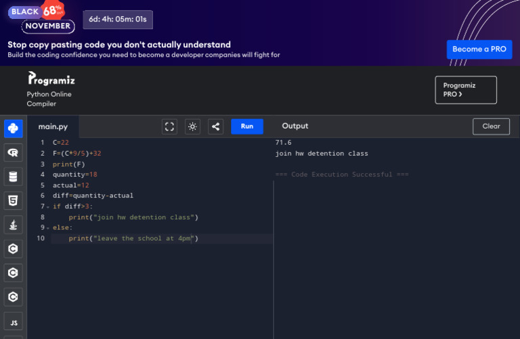Click the Programiz logo

pyautogui.click(x=51, y=79)
